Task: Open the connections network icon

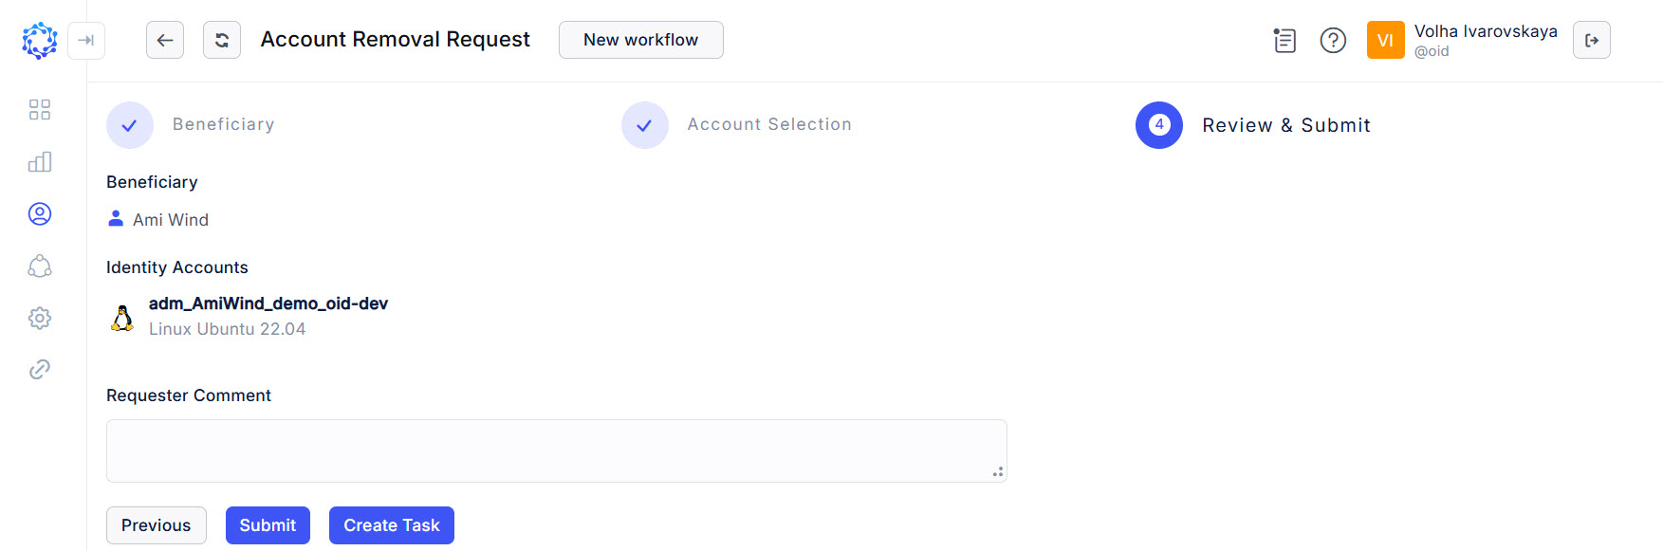Action: point(39,266)
